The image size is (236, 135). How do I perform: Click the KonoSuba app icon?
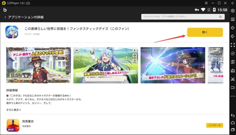(12, 32)
